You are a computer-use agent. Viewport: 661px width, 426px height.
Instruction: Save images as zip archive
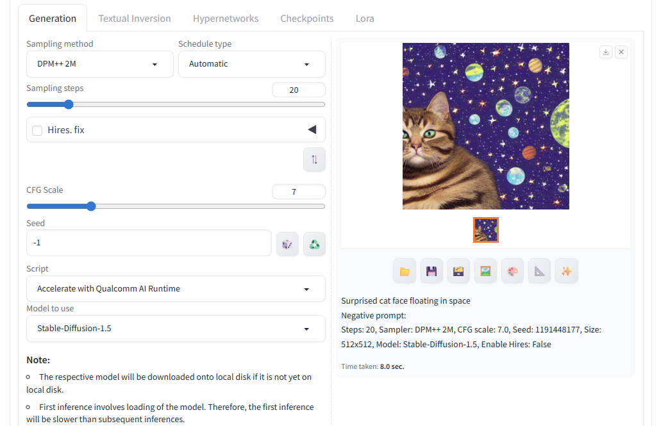click(458, 272)
